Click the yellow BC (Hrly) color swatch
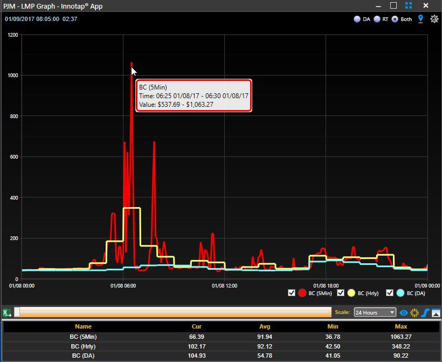Viewport: 442px width, 362px height. [x=351, y=293]
